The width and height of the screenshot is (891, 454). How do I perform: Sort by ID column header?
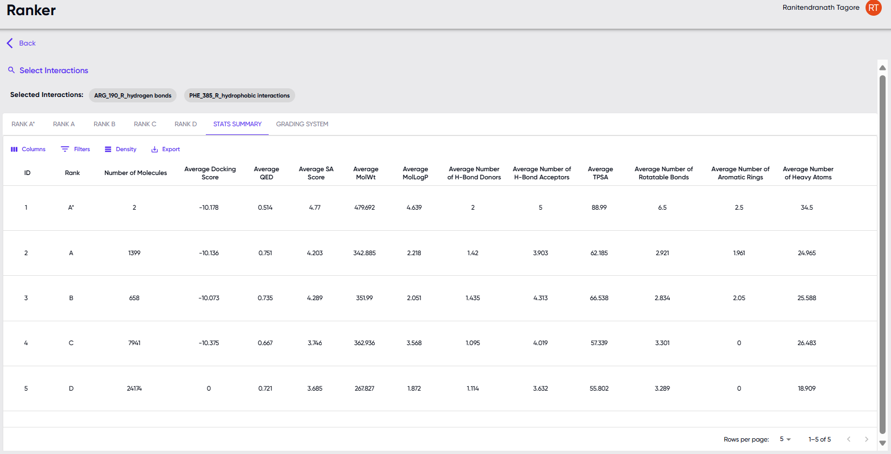27,173
